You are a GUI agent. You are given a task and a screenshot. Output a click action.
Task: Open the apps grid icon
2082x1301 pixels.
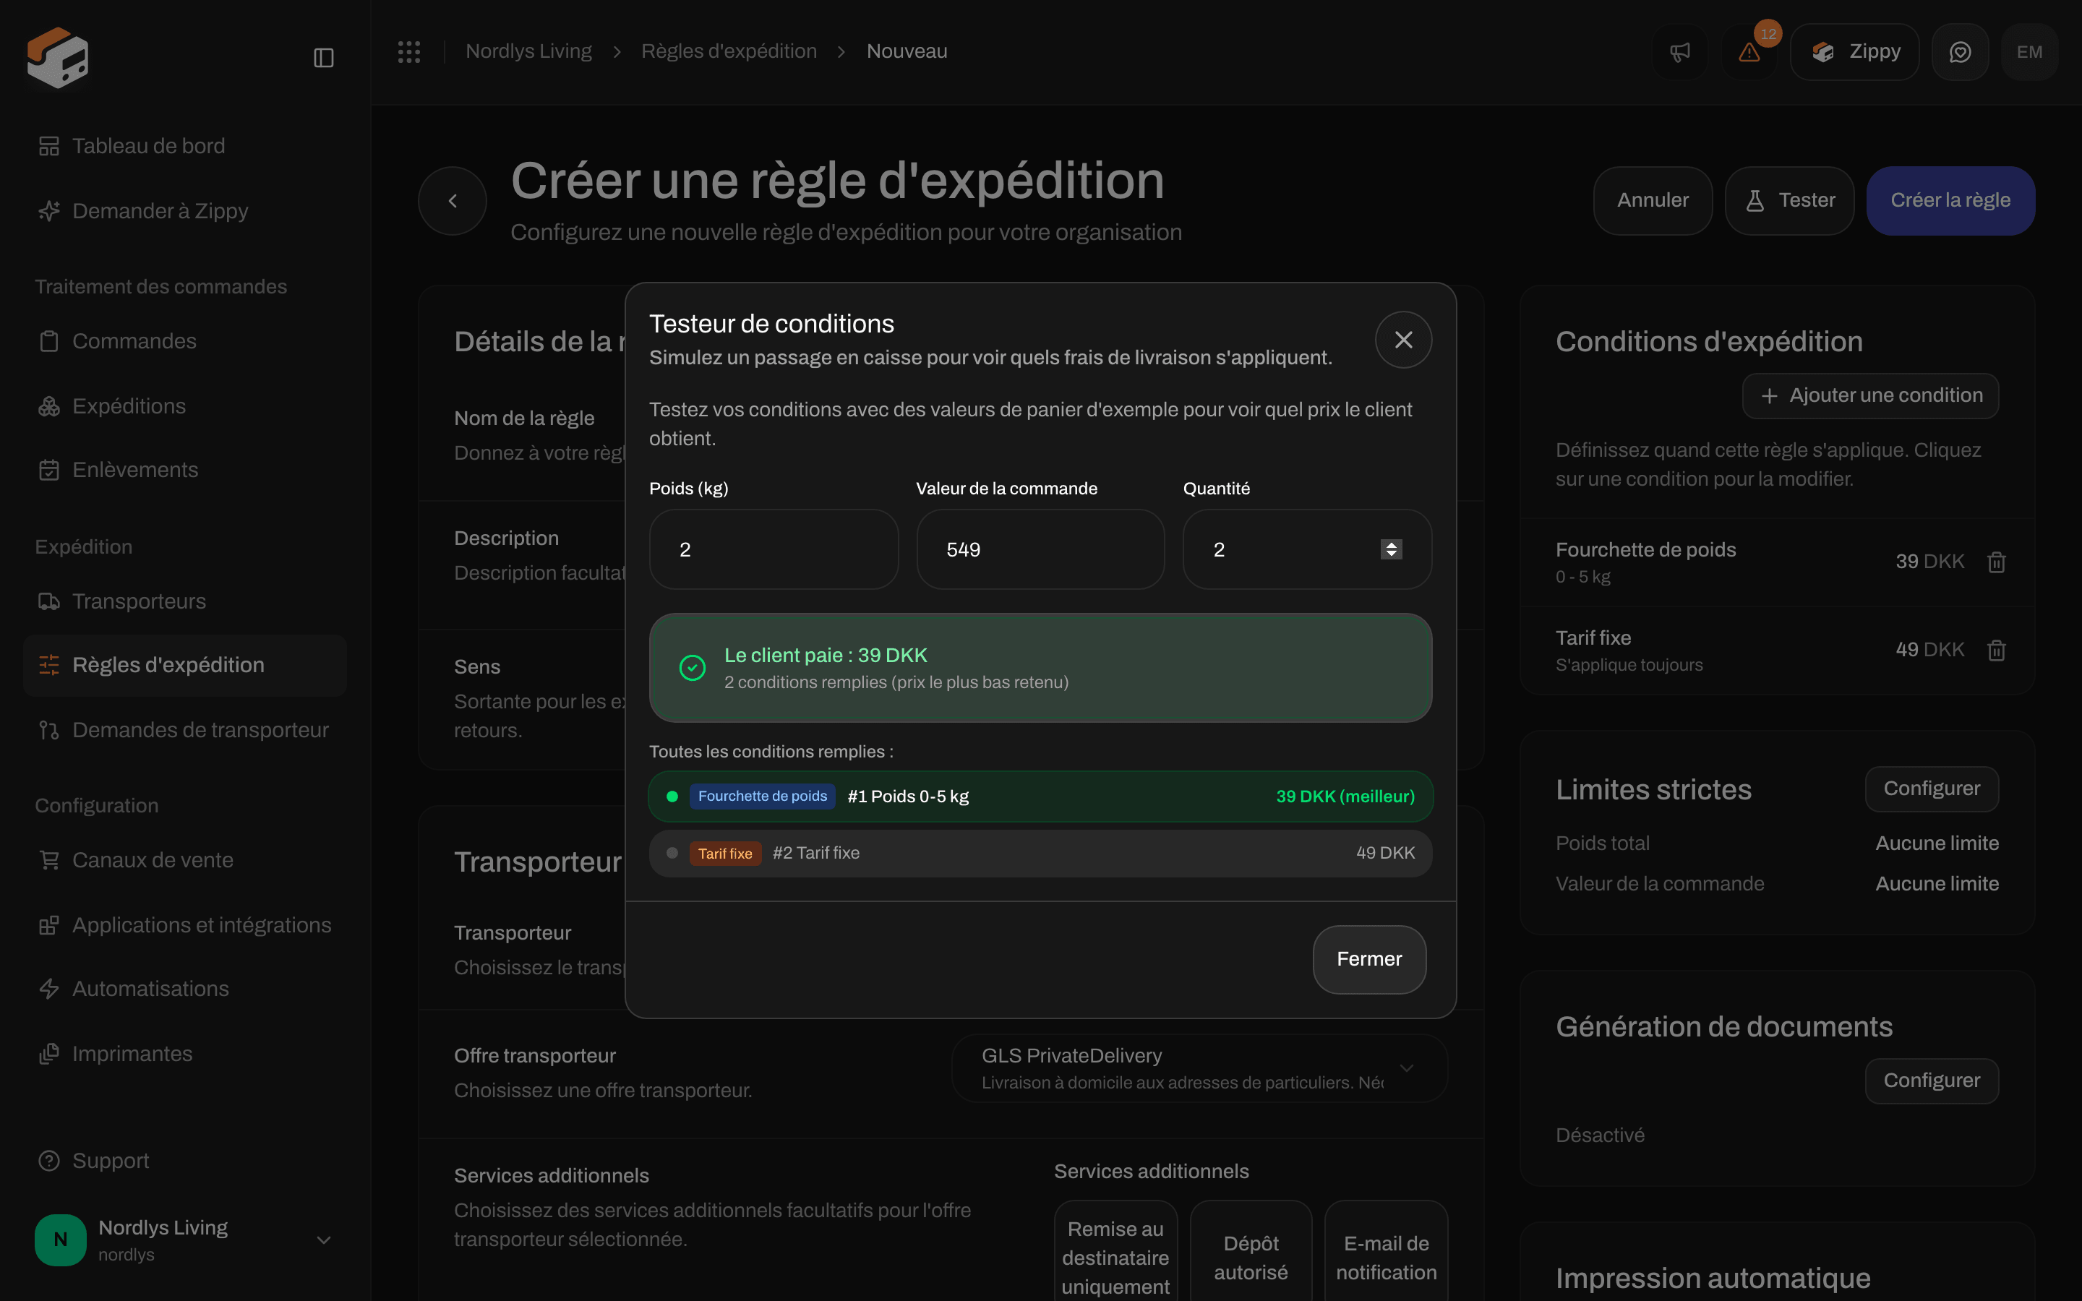tap(408, 51)
